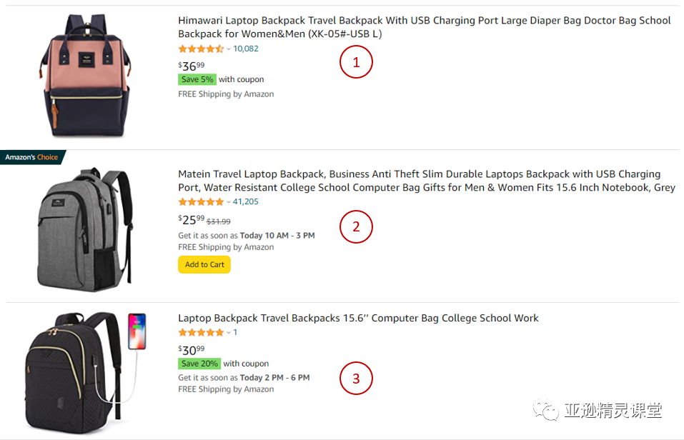The width and height of the screenshot is (684, 440).
Task: Expand rating dropdown arrow beside 41,205
Action: coord(229,202)
